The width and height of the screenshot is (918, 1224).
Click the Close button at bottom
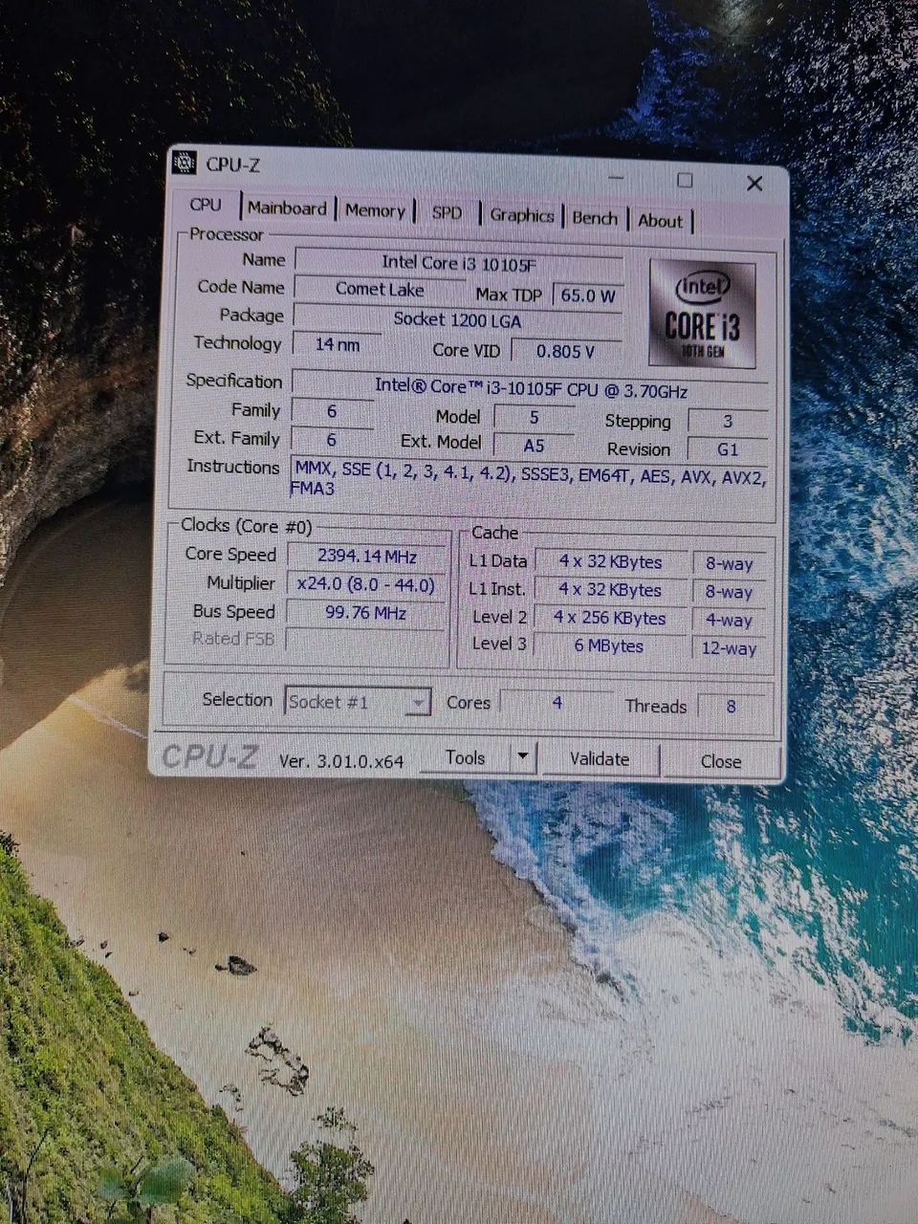[x=720, y=761]
